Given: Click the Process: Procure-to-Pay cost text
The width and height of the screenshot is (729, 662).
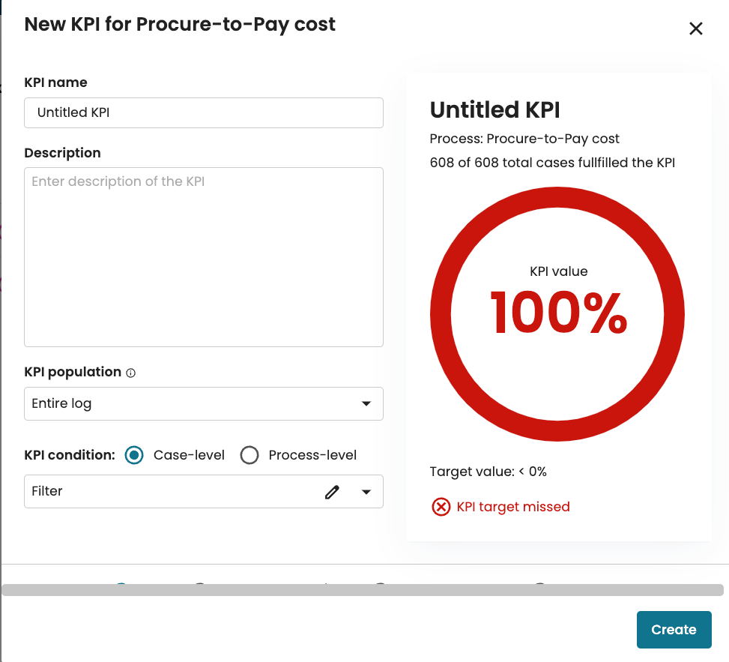Looking at the screenshot, I should [x=524, y=139].
